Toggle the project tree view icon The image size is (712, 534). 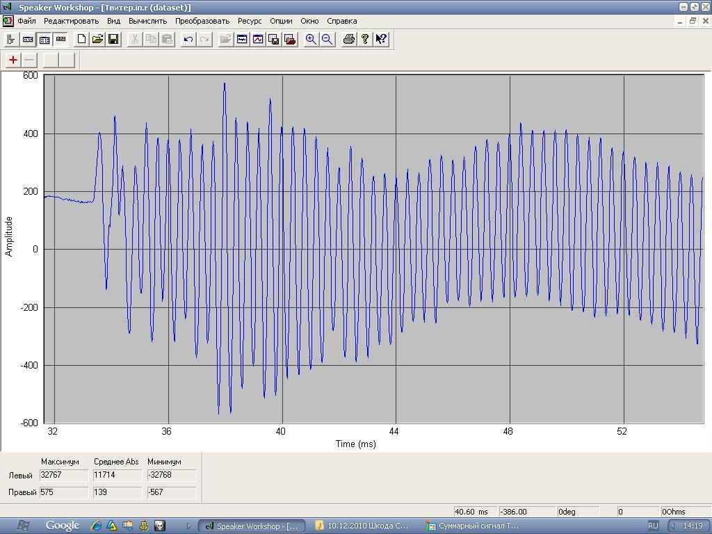pyautogui.click(x=11, y=40)
